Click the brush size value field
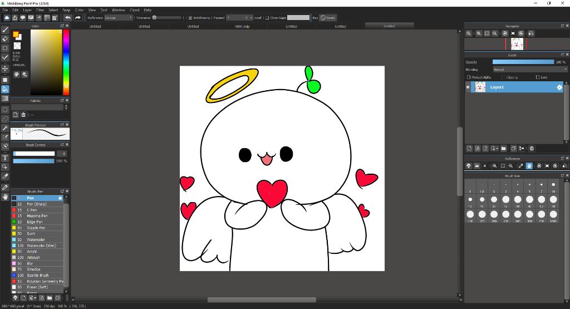This screenshot has height=309, width=570. [62, 154]
